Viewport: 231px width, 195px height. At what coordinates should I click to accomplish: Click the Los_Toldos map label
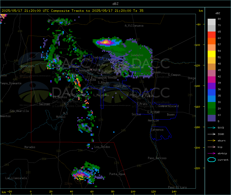tap(102, 147)
